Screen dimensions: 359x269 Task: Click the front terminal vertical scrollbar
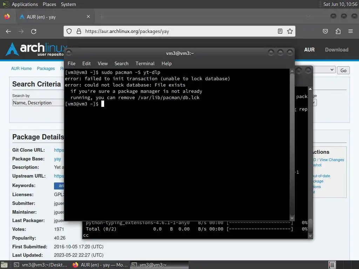click(x=292, y=144)
